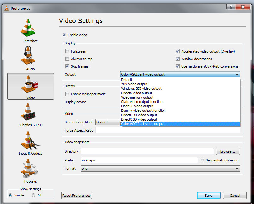Toggle Accelerated video output (Overlay)

177,51
